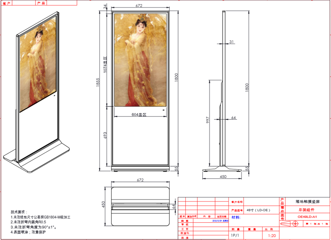Viewport: 331px width, 240px height.
Task: Click the 672 width dimension above front view
Action: point(139,6)
